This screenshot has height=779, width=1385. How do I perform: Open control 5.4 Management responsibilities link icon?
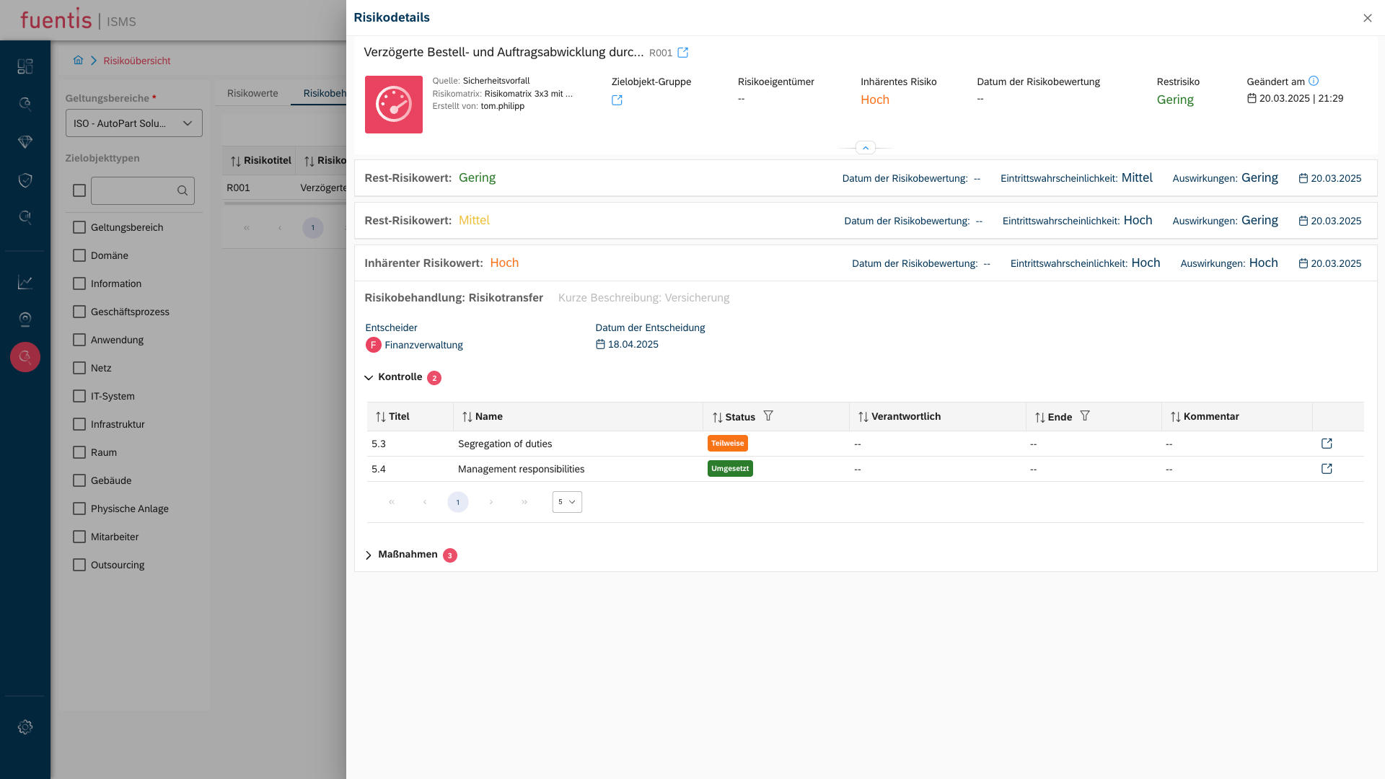[1326, 469]
